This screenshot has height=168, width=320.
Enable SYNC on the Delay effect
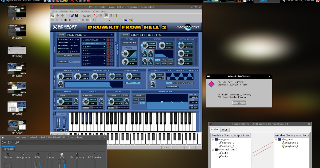coord(125,95)
